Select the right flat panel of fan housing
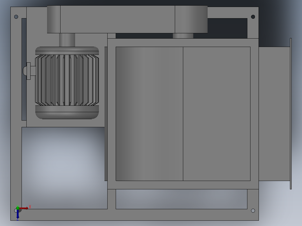The width and height of the screenshot is (302, 226). click(217, 114)
